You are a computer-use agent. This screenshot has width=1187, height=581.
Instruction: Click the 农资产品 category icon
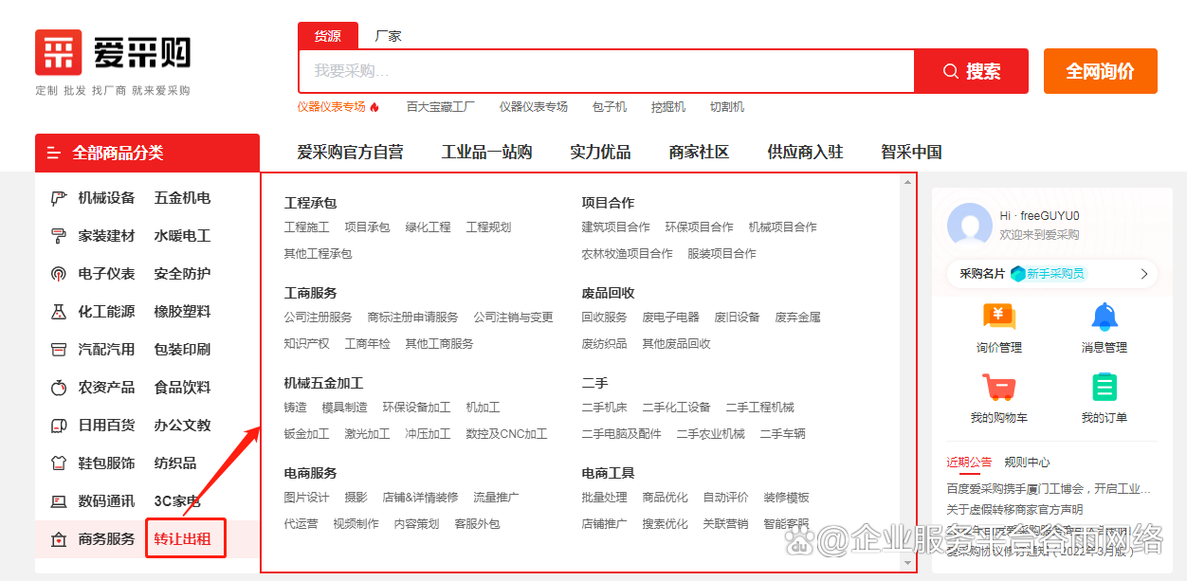[59, 388]
